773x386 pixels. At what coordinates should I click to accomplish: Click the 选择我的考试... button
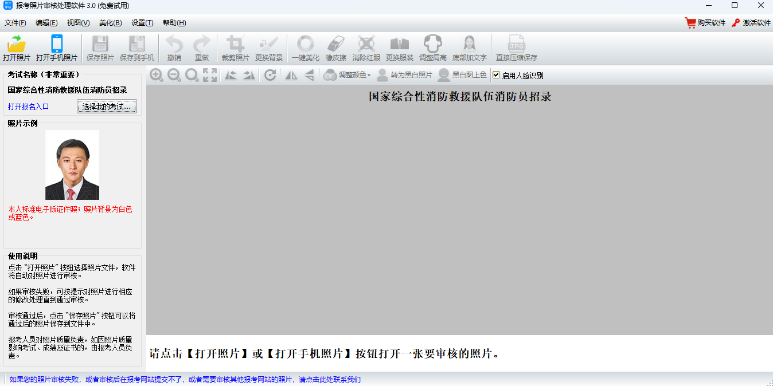[107, 107]
